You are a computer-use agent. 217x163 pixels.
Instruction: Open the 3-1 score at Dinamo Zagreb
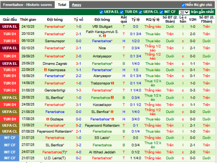[79, 63]
